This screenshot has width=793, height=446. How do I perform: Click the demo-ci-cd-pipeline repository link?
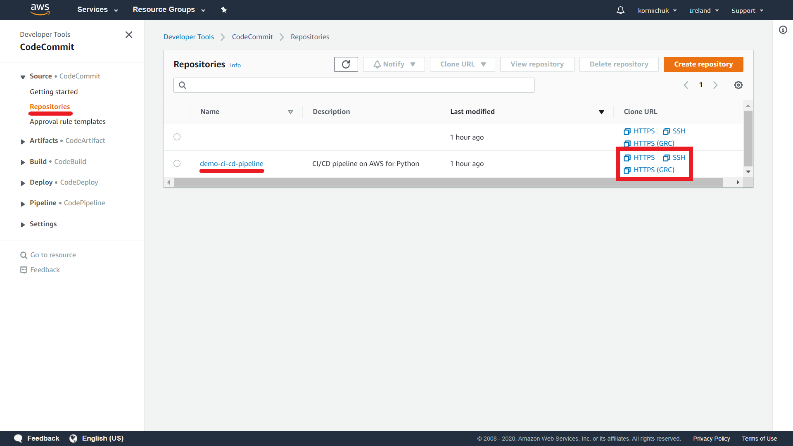231,164
